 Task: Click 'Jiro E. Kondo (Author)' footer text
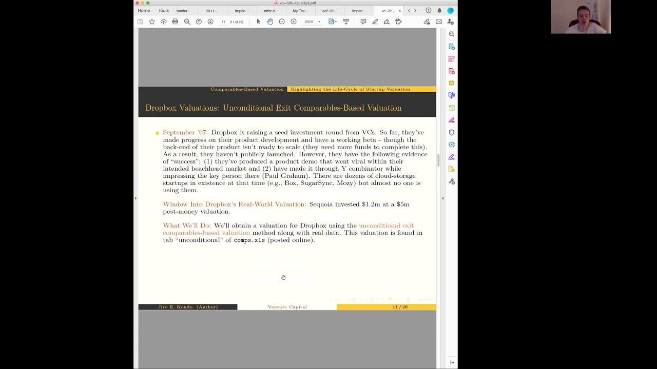pyautogui.click(x=188, y=307)
